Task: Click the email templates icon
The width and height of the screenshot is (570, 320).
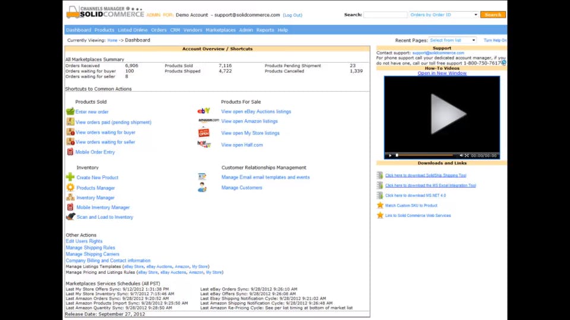Action: [202, 177]
